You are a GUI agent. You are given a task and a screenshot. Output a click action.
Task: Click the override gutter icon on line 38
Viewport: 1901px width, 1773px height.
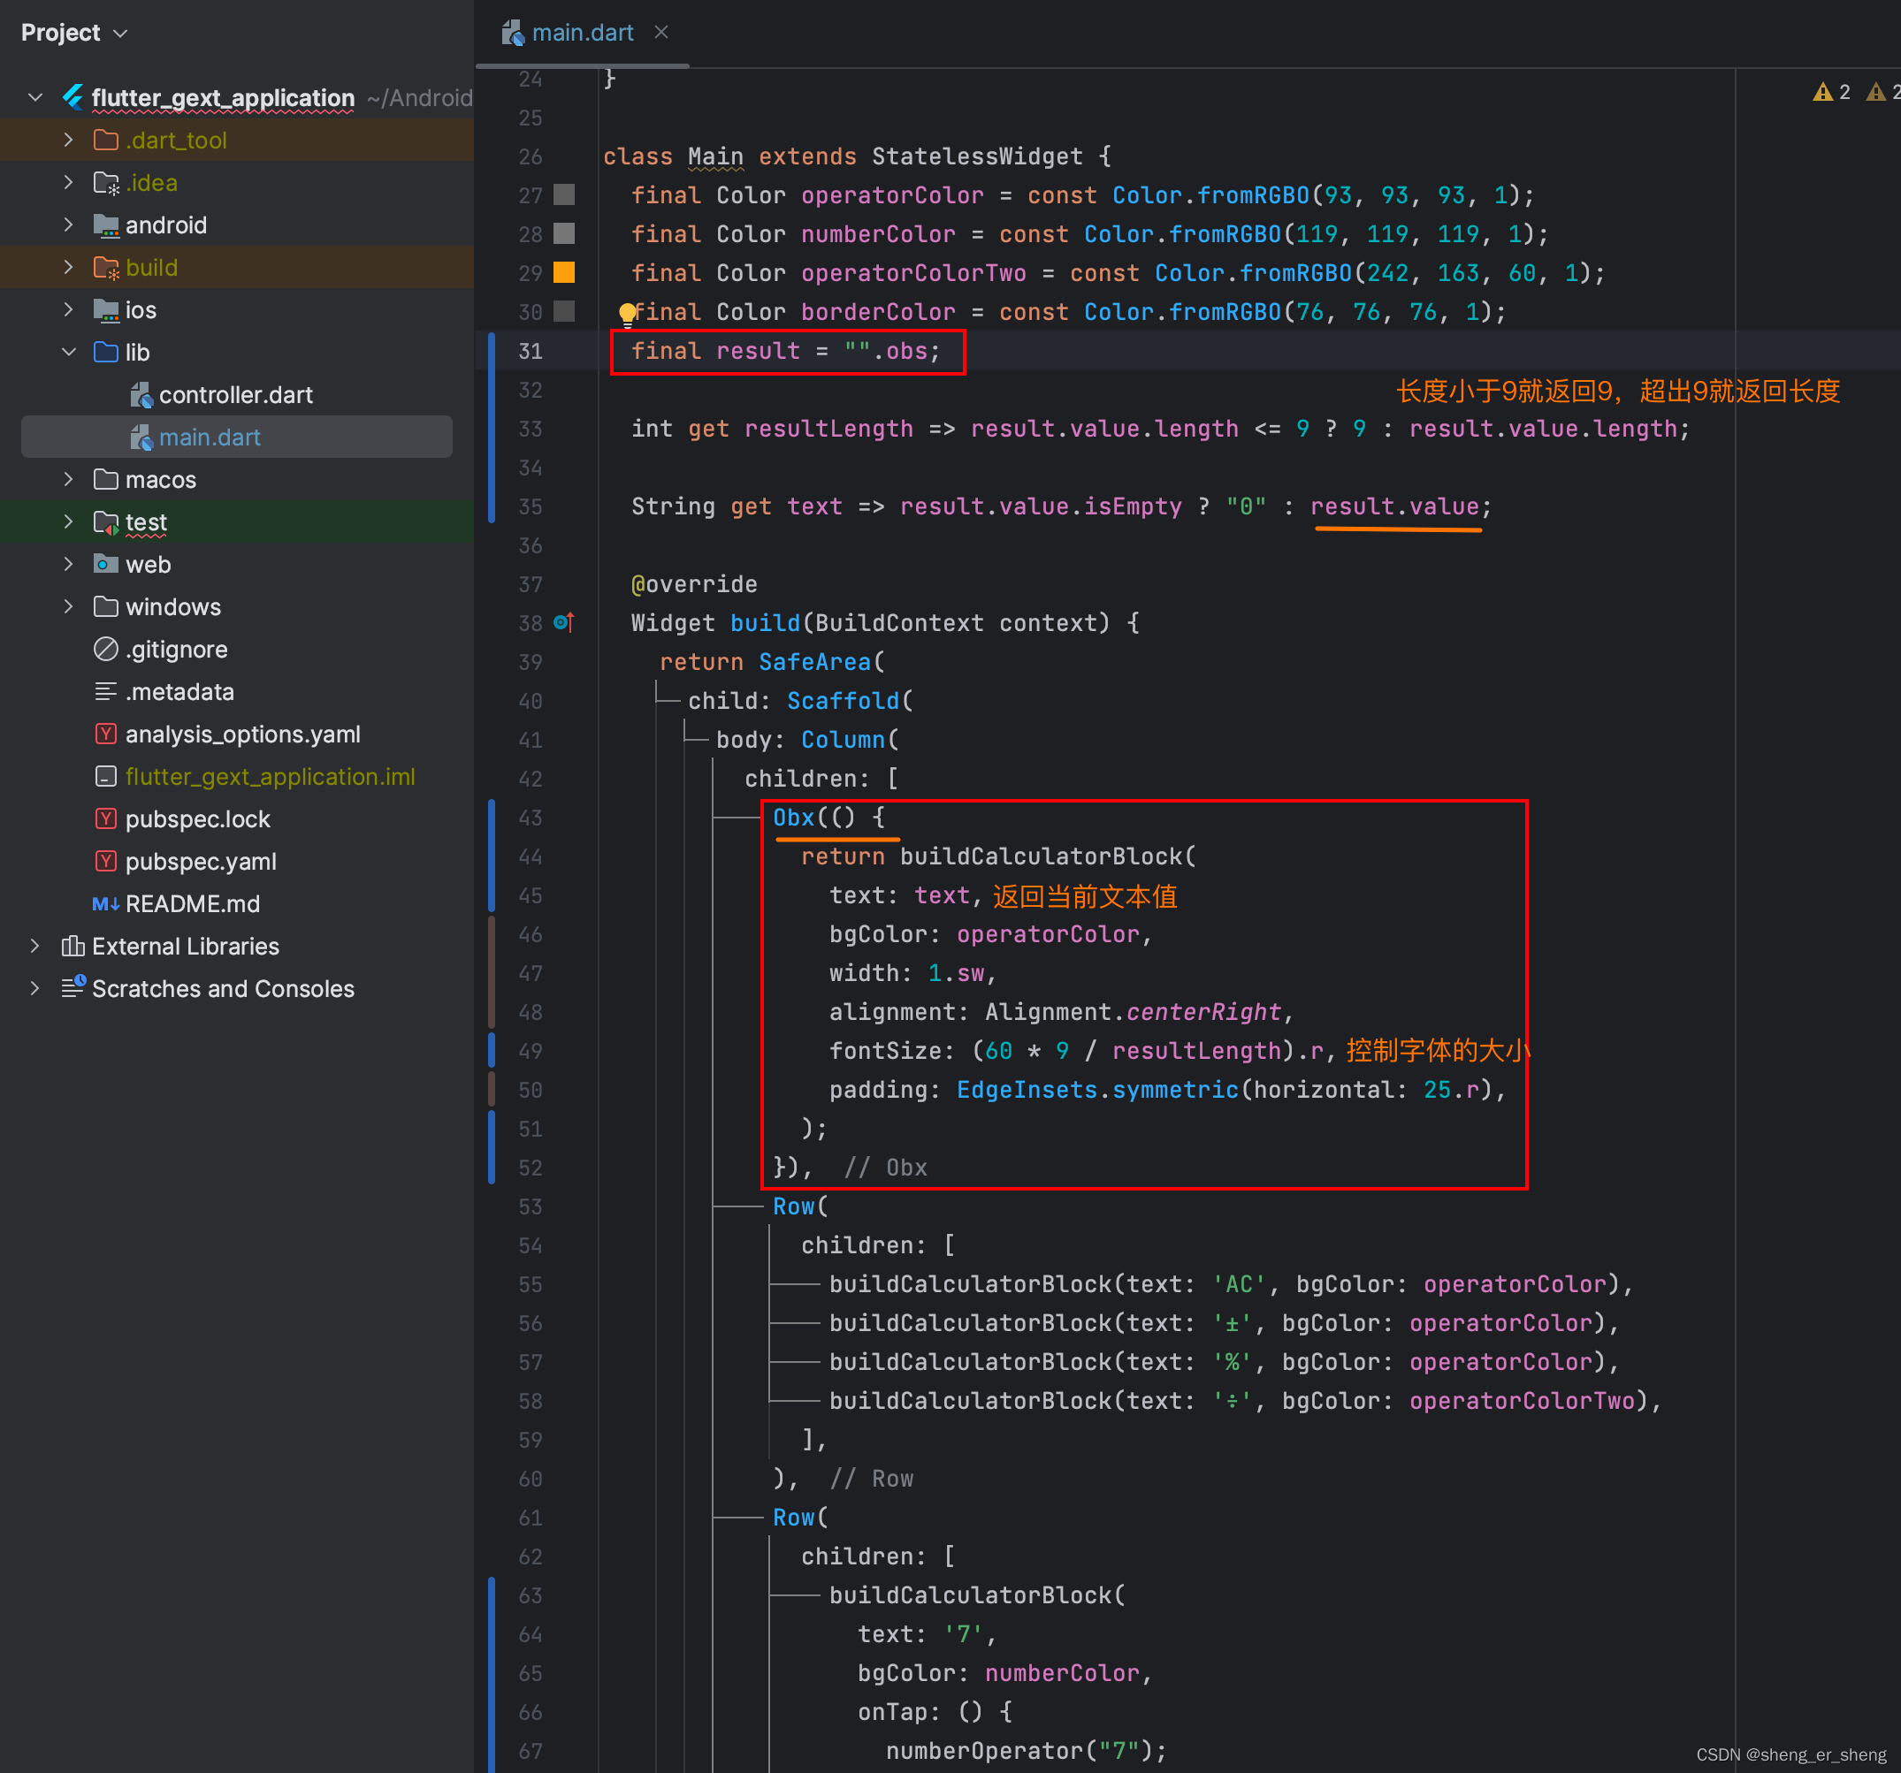point(564,623)
